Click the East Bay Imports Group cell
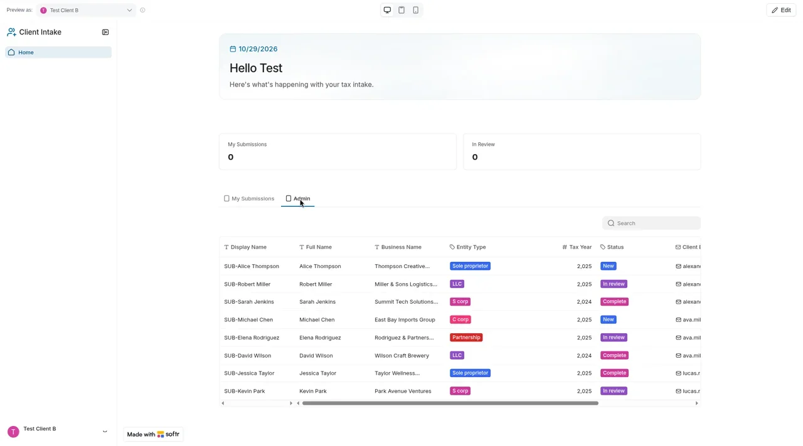 (405, 319)
